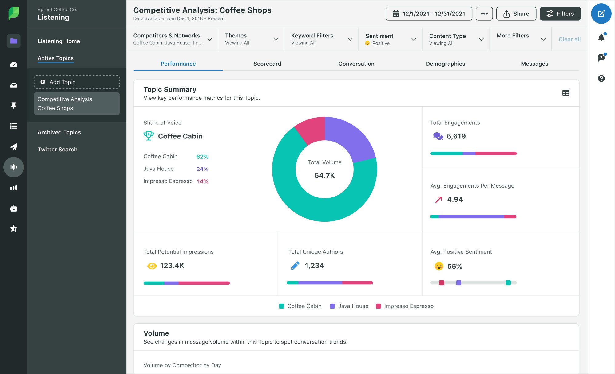
Task: Open the help question mark icon
Action: click(601, 79)
